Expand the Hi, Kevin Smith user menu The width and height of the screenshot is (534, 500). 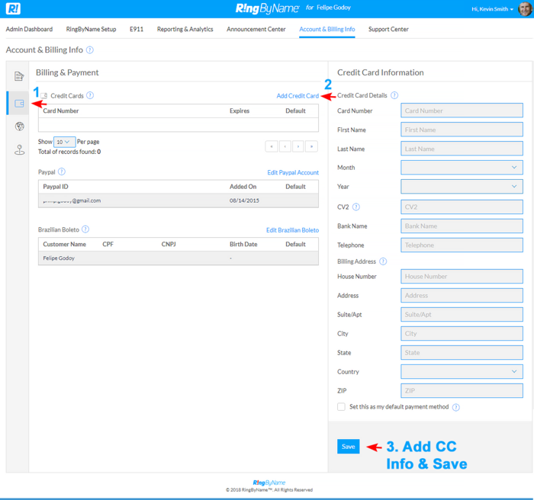tap(492, 9)
